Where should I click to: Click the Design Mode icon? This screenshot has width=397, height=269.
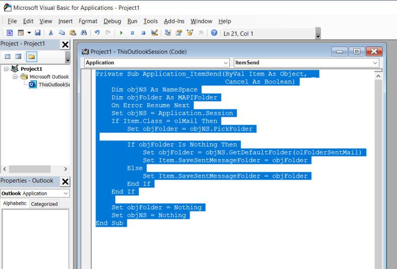[x=154, y=33]
